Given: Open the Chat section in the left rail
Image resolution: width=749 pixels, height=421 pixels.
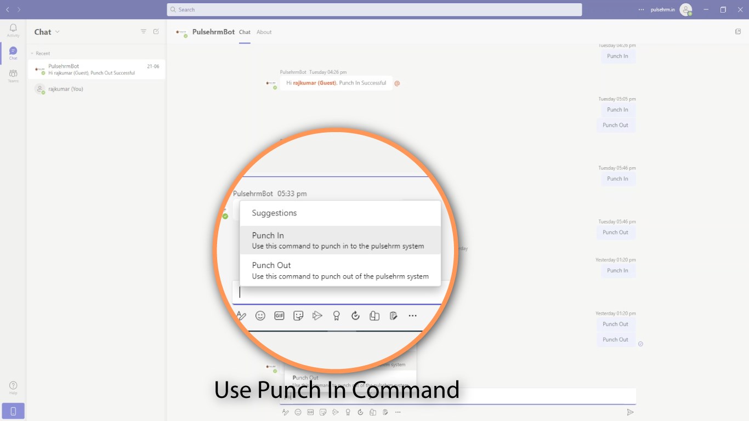Looking at the screenshot, I should tap(13, 53).
